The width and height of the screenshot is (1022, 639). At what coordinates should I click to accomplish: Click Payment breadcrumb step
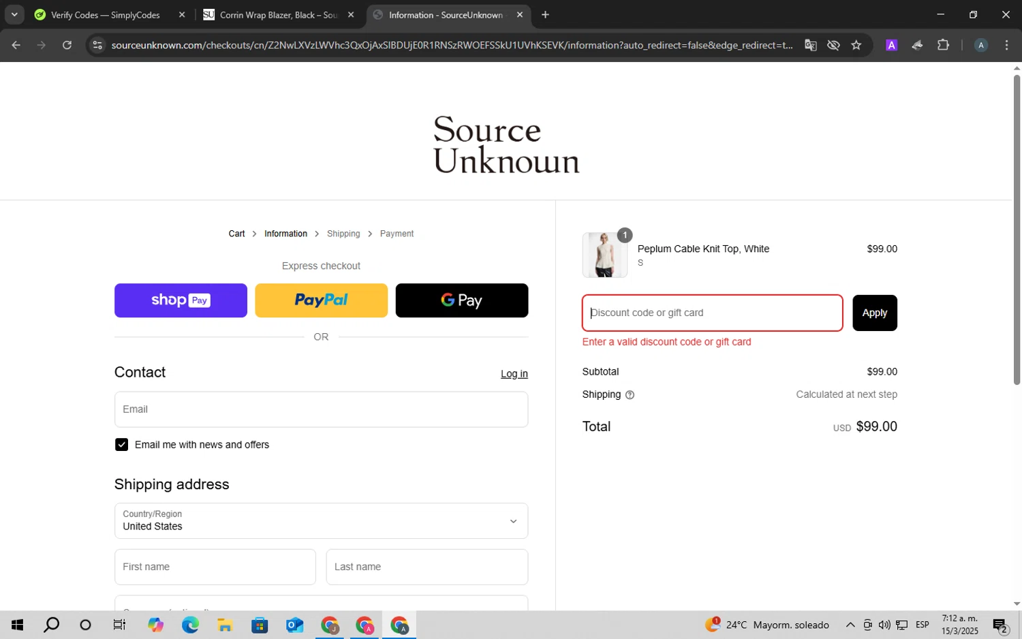[397, 234]
